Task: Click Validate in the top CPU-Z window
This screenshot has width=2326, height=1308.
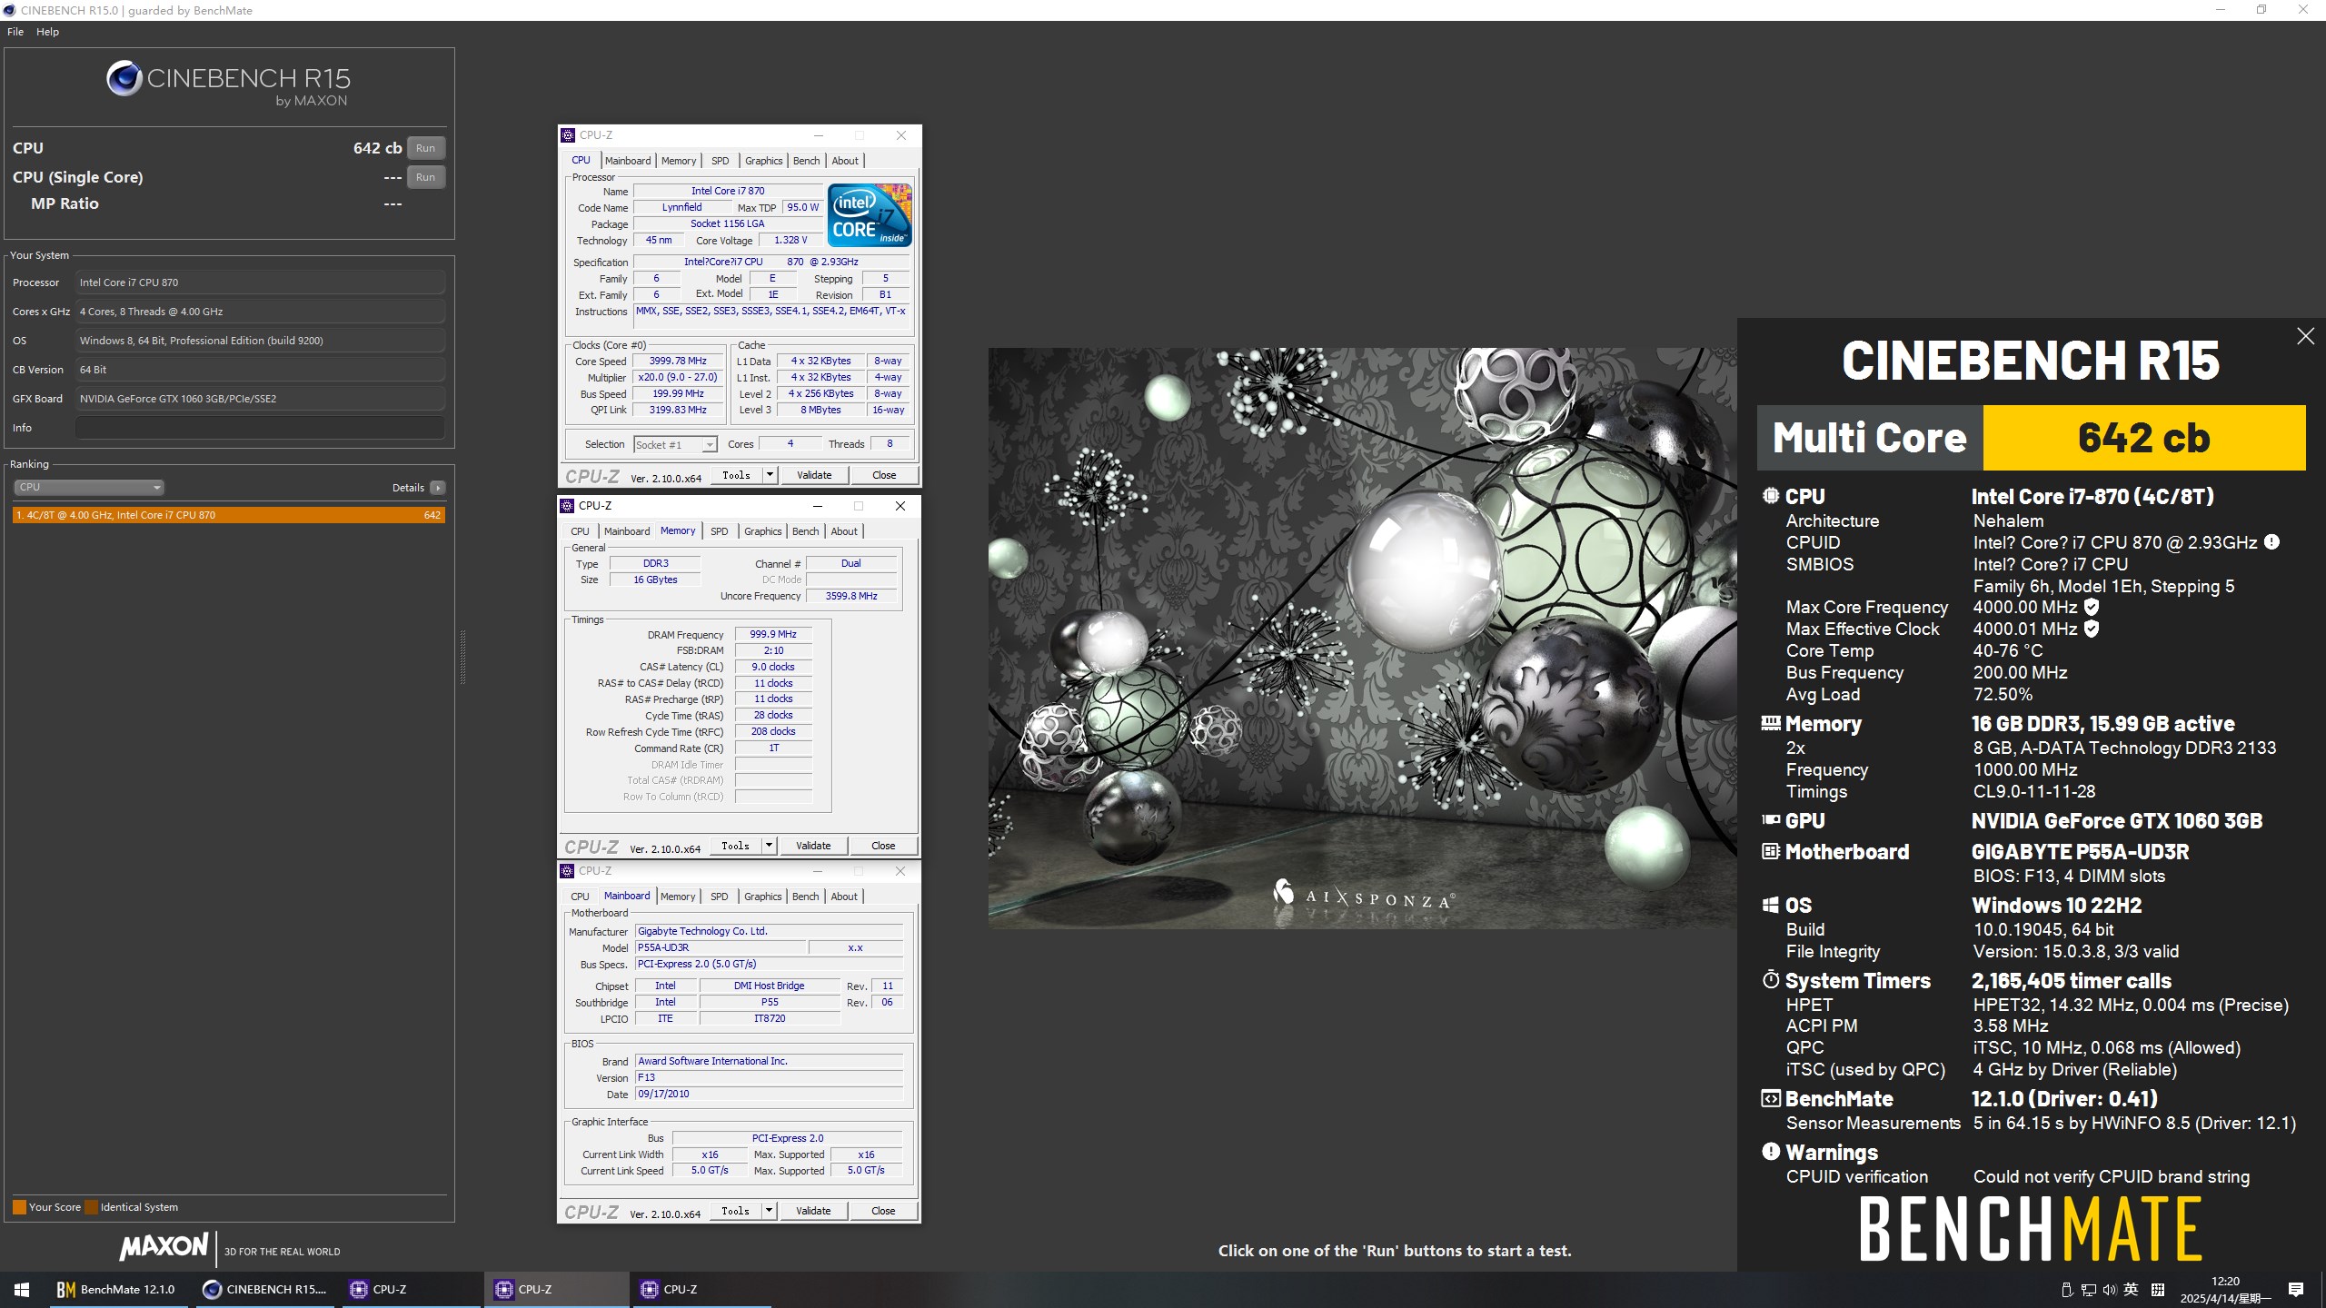Action: pos(814,475)
